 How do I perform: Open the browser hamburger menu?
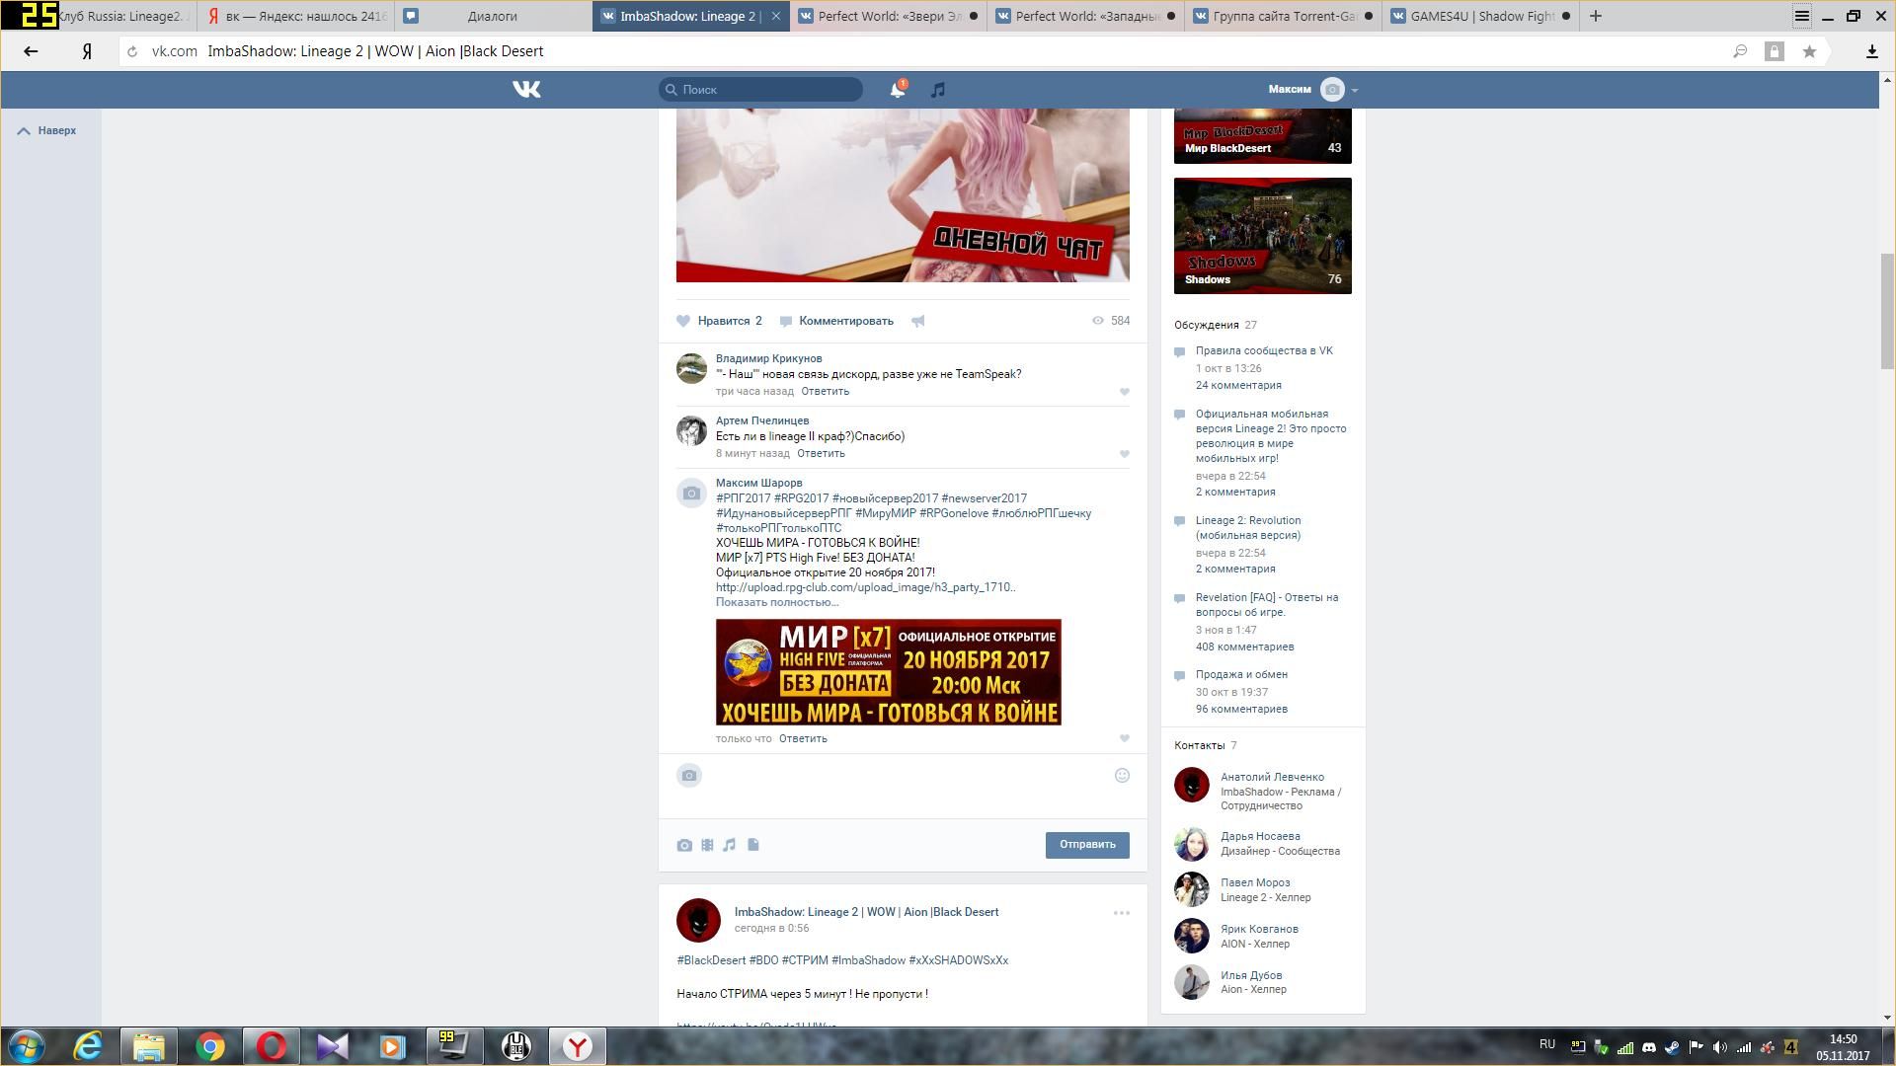tap(1802, 16)
